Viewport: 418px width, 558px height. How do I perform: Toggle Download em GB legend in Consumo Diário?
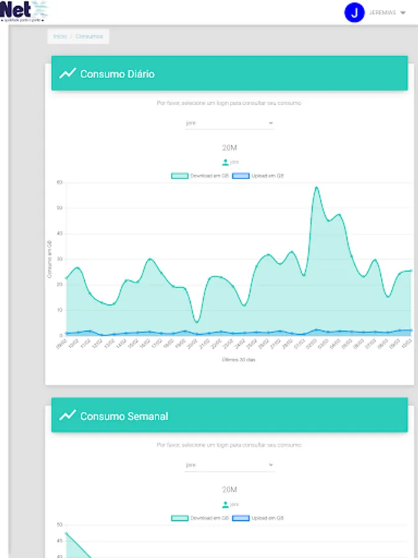(180, 176)
